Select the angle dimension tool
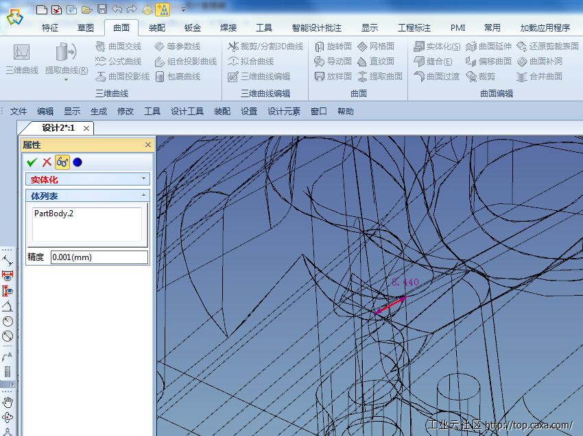The height and width of the screenshot is (436, 583). tap(8, 306)
